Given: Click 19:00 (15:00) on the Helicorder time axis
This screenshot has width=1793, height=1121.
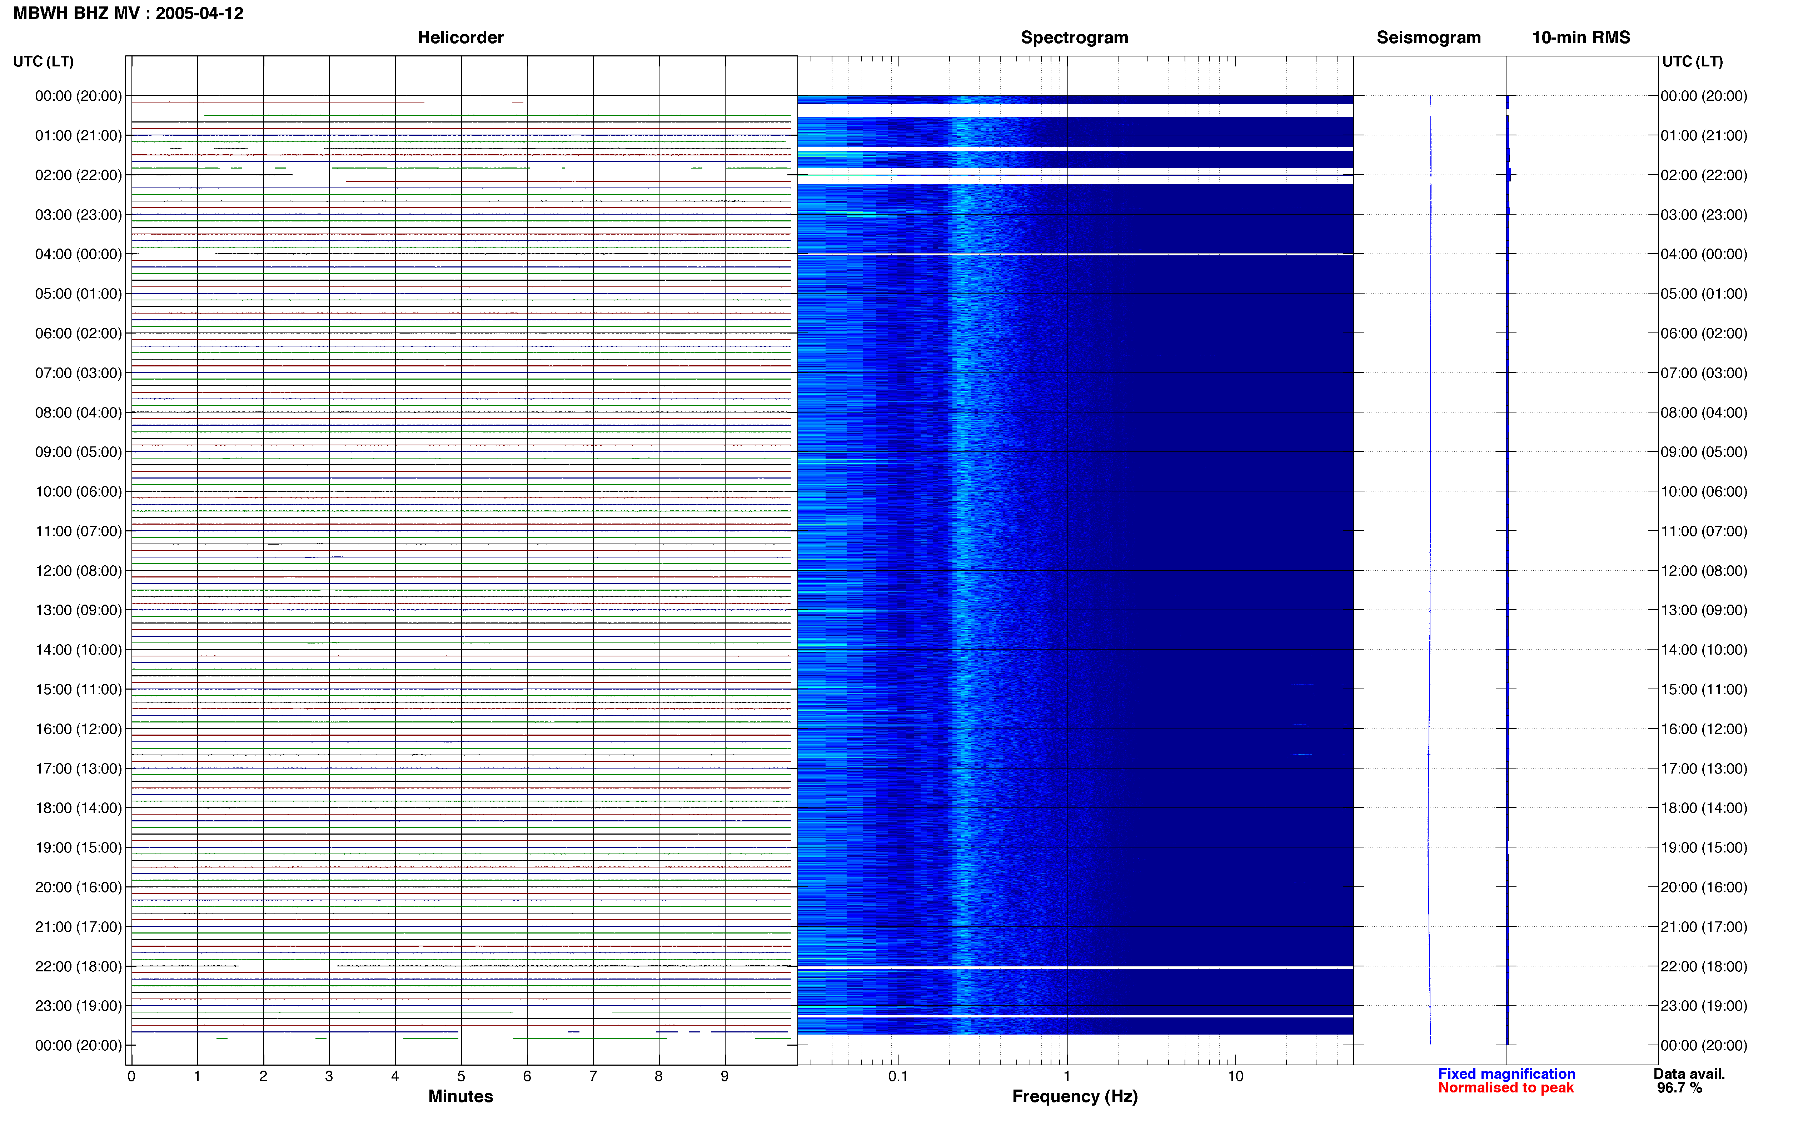Looking at the screenshot, I should click(79, 847).
